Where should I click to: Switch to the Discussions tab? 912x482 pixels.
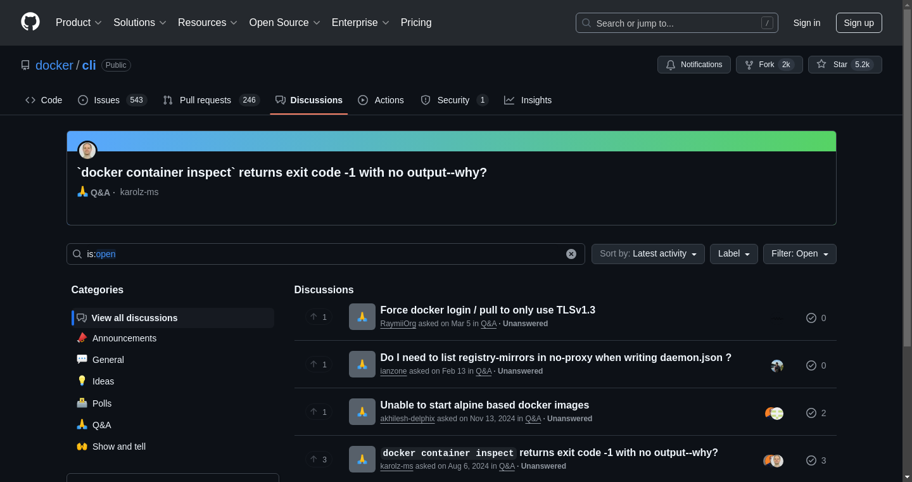tap(309, 100)
